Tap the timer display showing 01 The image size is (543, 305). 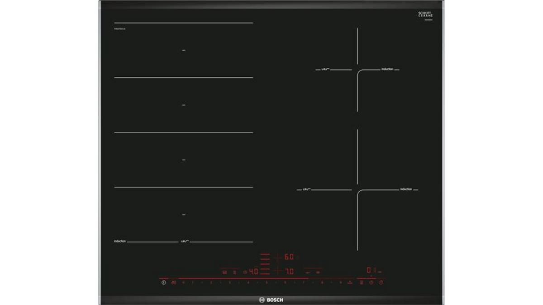pyautogui.click(x=371, y=270)
